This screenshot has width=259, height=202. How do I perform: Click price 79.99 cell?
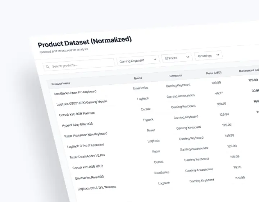click(x=237, y=167)
